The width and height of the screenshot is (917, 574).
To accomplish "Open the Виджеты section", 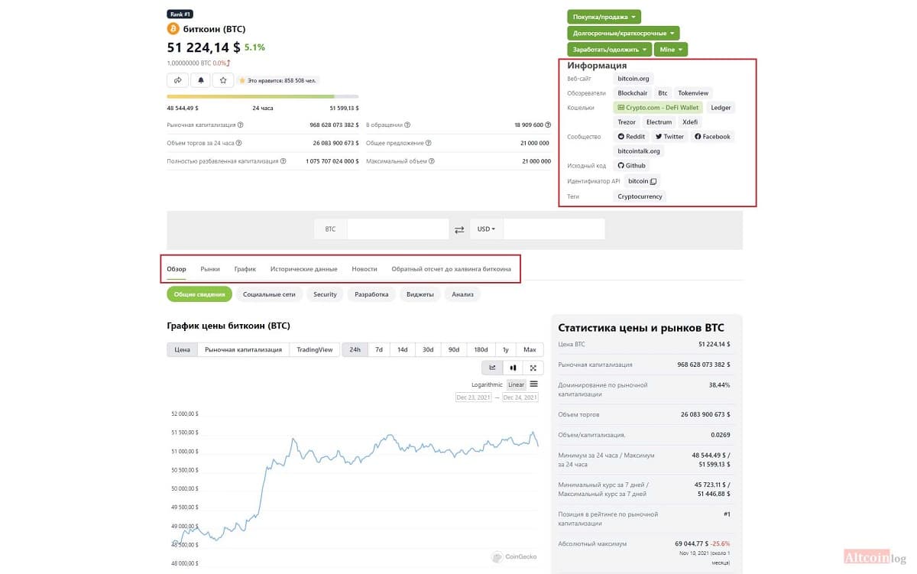I will point(420,294).
